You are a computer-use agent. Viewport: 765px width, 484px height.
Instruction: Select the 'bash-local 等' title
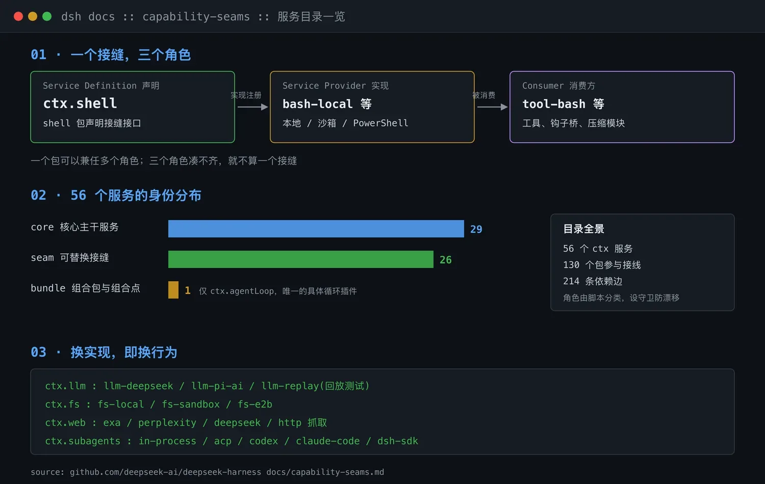coord(327,104)
